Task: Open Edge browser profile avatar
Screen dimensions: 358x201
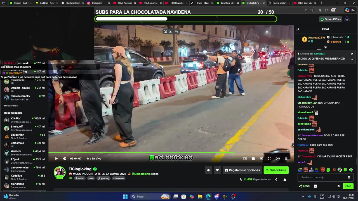Action: point(333,10)
